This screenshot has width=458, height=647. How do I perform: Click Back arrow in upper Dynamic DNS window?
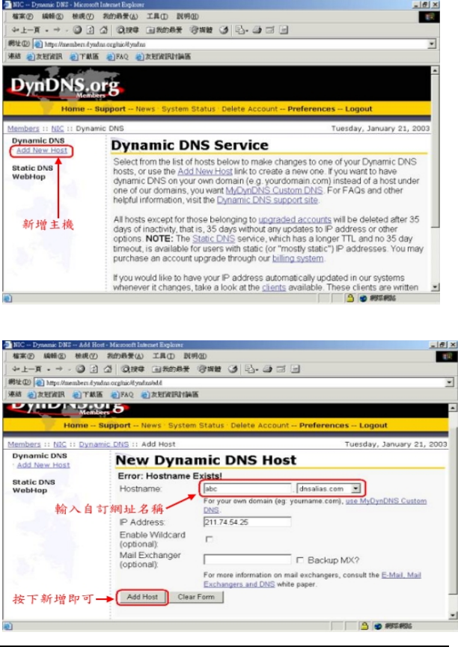pyautogui.click(x=25, y=30)
